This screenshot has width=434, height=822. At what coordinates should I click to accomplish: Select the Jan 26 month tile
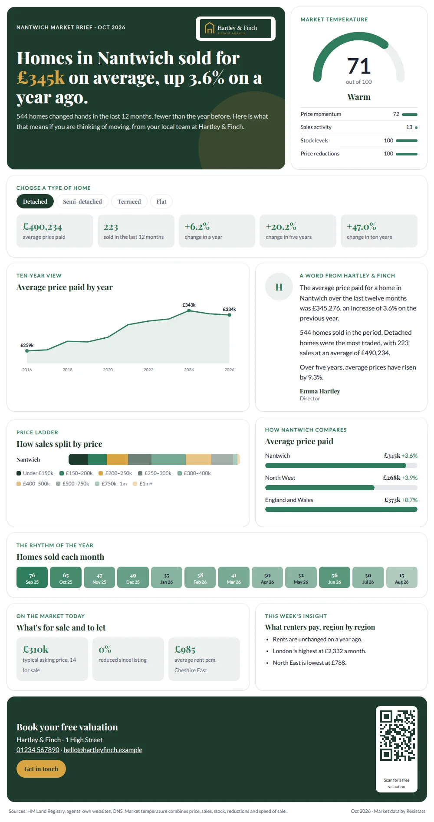click(167, 578)
